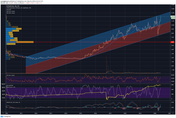The image size is (176, 118).
Task: Click the 2013 year label on time axis
Action: coord(51,113)
